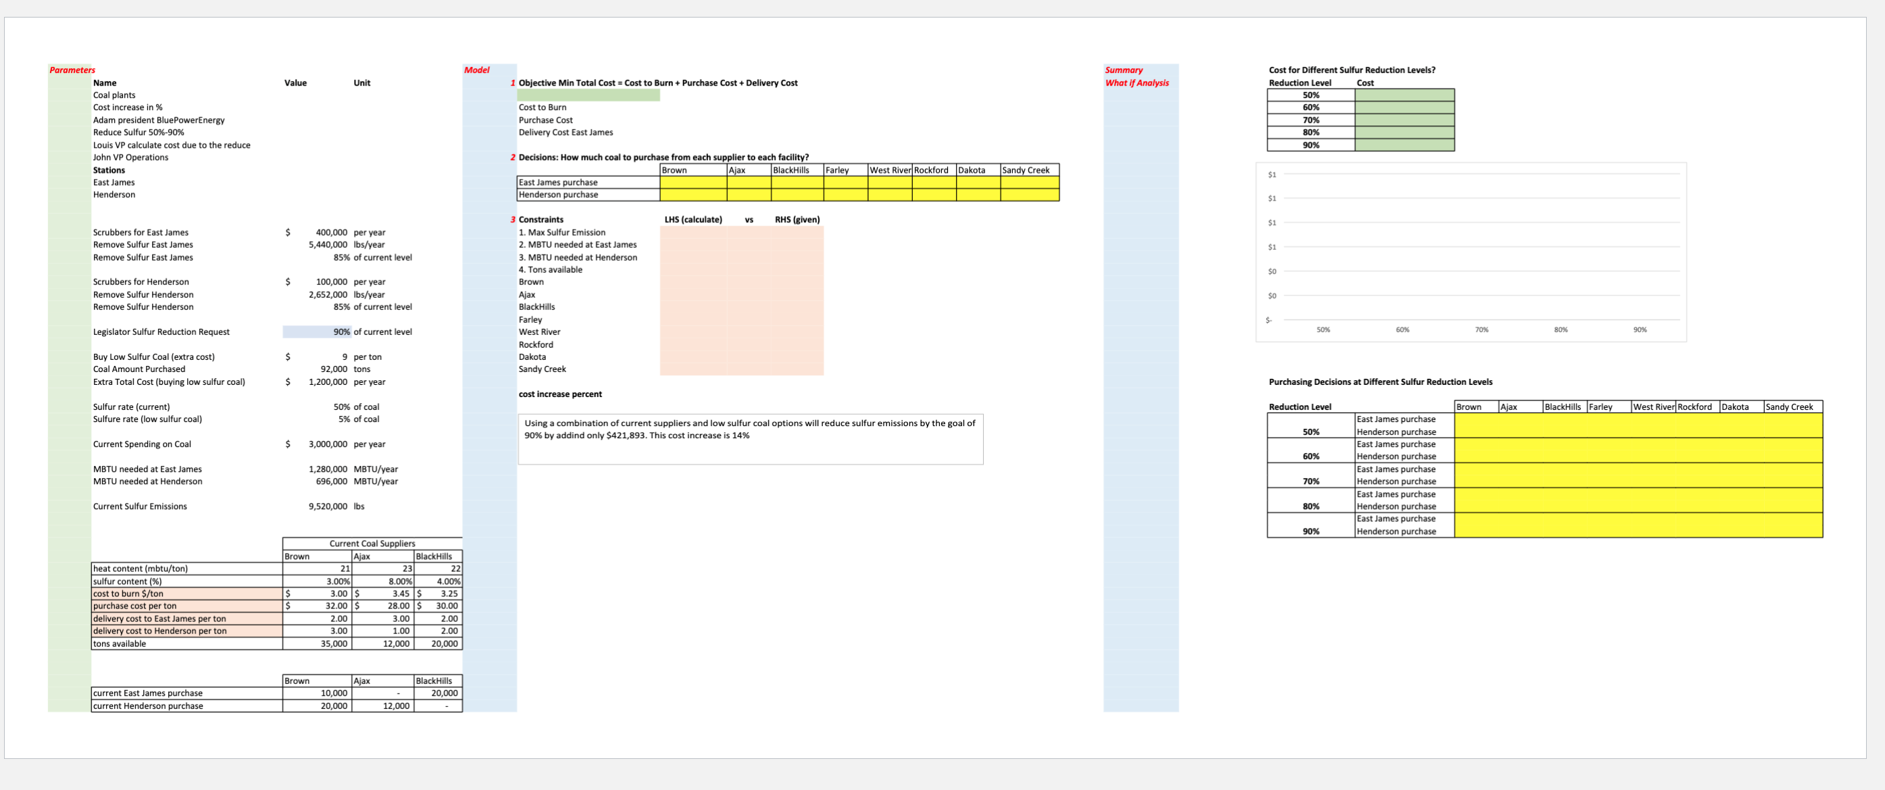The width and height of the screenshot is (1885, 790).
Task: Select the green objective total cost cell
Action: [x=588, y=95]
